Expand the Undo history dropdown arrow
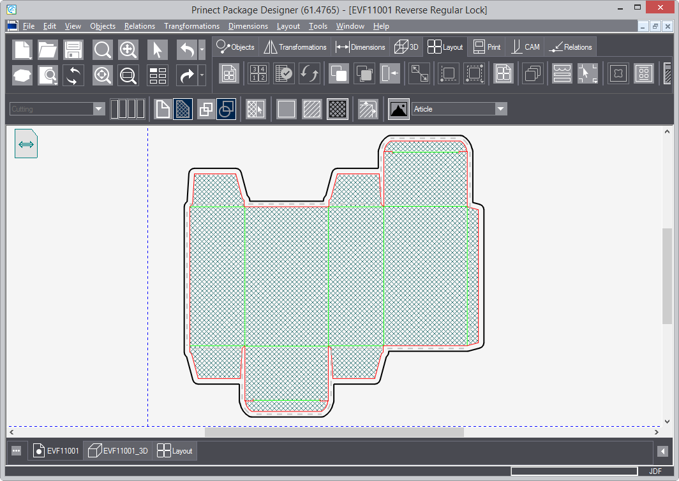 (x=202, y=50)
